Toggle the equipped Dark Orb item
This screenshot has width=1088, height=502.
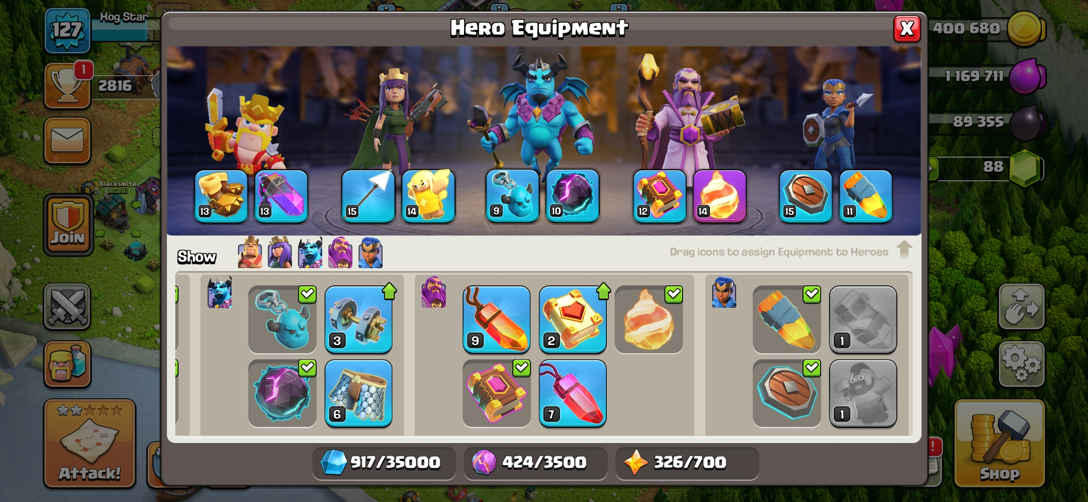tap(282, 393)
